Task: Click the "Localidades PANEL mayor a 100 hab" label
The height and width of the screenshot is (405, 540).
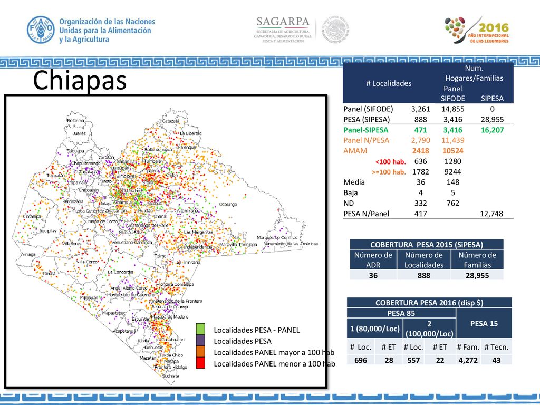Action: pos(274,352)
